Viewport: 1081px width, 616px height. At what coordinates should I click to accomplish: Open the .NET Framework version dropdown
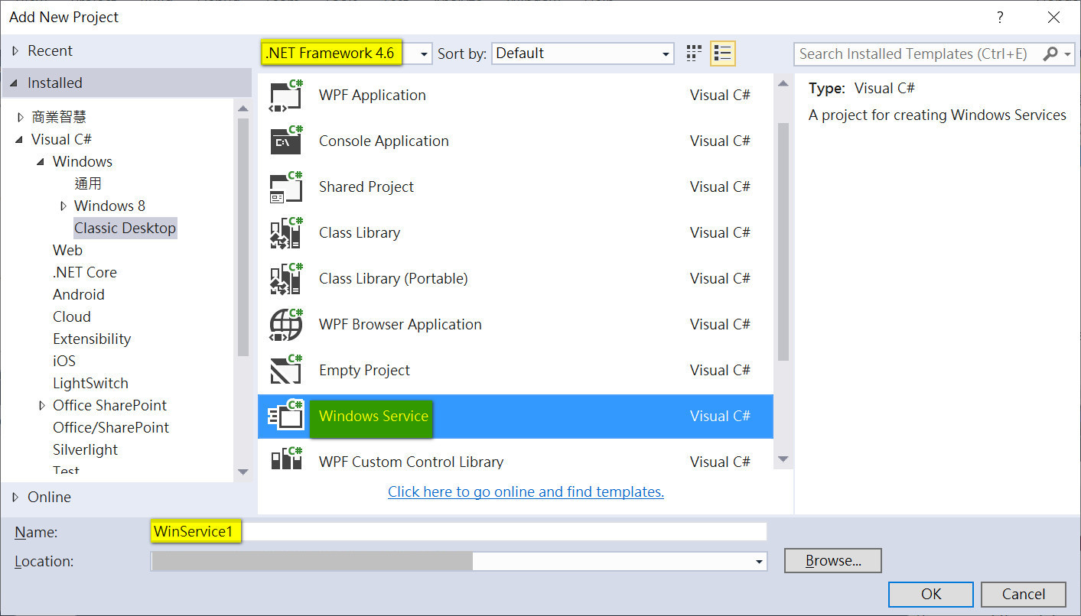click(425, 53)
